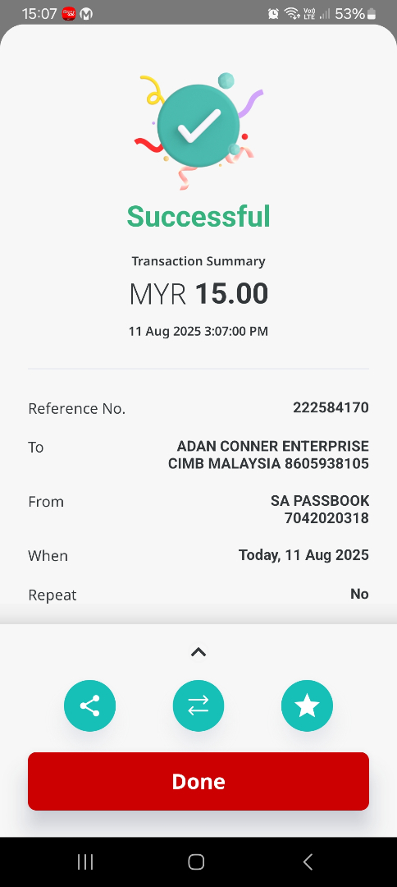Tap the Today, 11 Aug 2025 date
The image size is (397, 887).
303,555
